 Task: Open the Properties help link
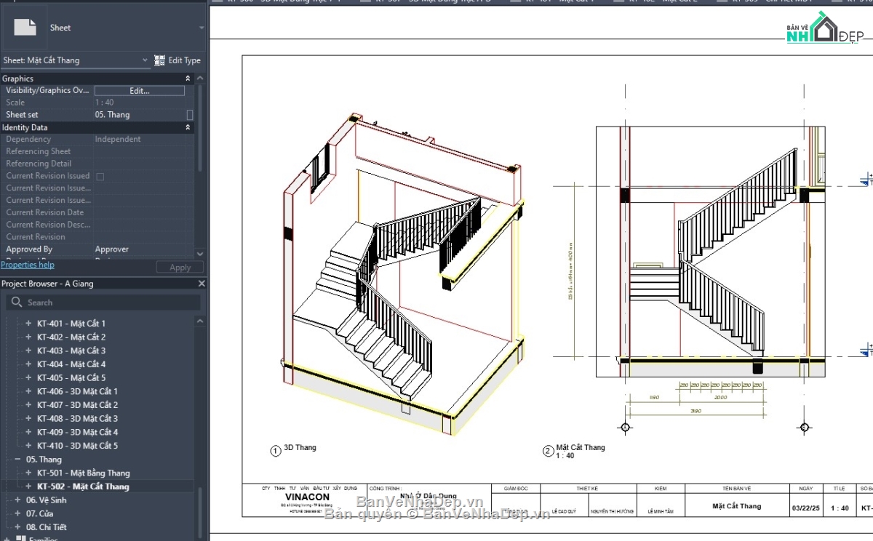(x=28, y=265)
